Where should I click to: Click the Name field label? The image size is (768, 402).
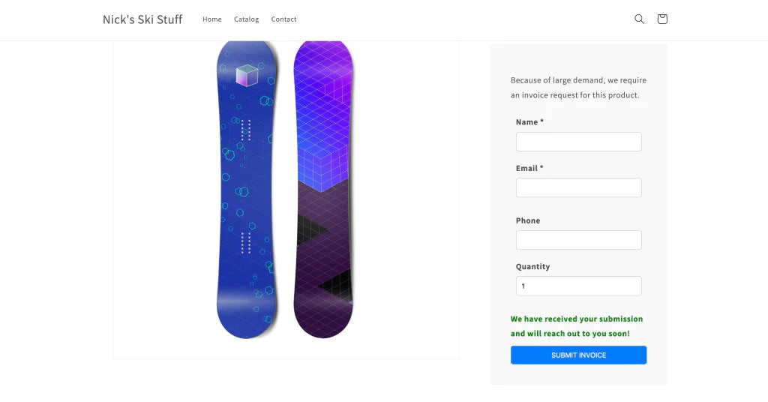coord(529,122)
